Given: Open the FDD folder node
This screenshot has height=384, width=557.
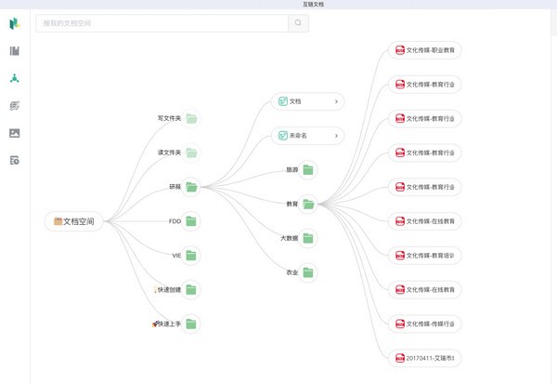Looking at the screenshot, I should pos(191,221).
